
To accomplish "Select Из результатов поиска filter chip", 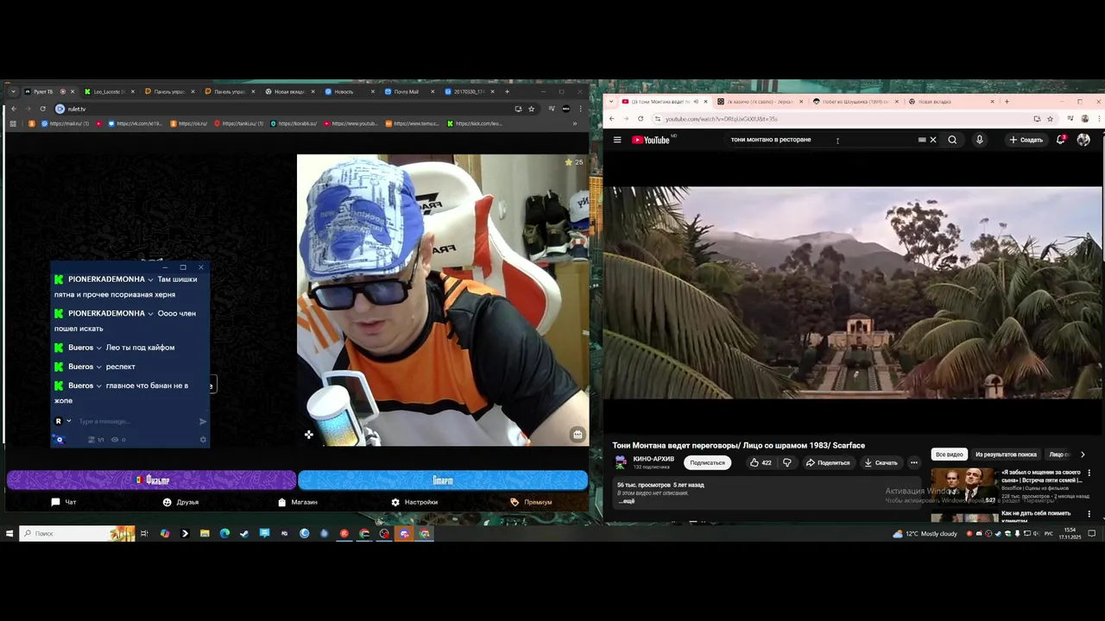I will [x=1006, y=455].
